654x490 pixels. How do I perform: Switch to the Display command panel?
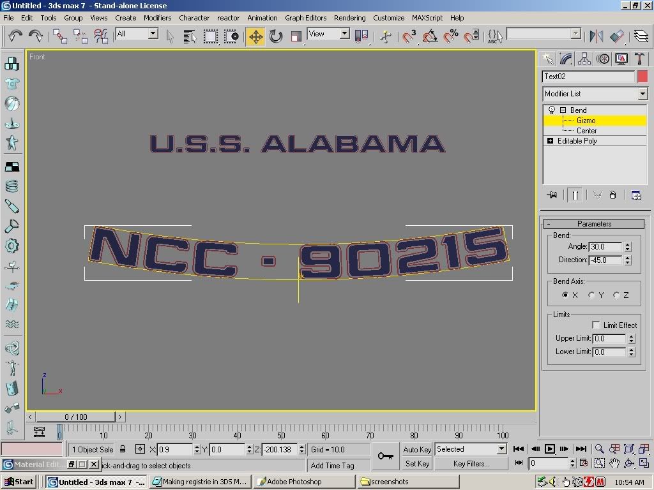pyautogui.click(x=621, y=59)
